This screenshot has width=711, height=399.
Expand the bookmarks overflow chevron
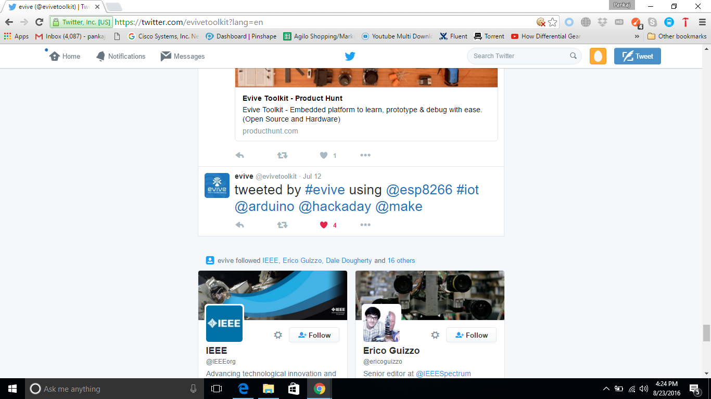(637, 36)
